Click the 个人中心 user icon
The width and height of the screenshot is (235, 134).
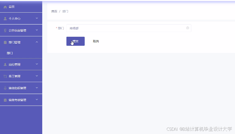click(5, 18)
